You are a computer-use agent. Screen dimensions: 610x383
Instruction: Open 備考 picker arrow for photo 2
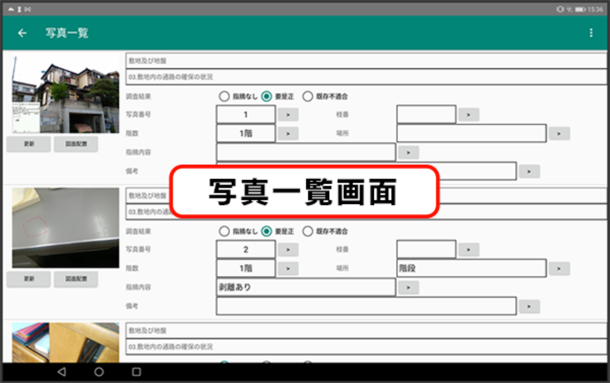click(529, 306)
